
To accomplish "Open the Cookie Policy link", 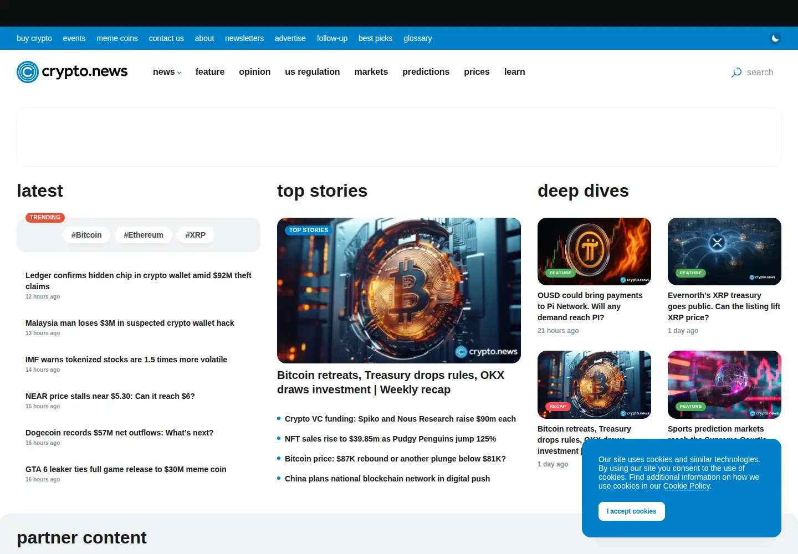I will pos(687,486).
